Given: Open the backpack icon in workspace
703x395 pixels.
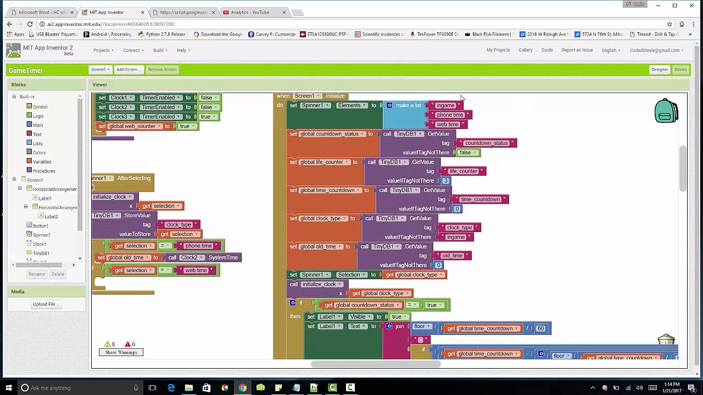Looking at the screenshot, I should tap(666, 111).
